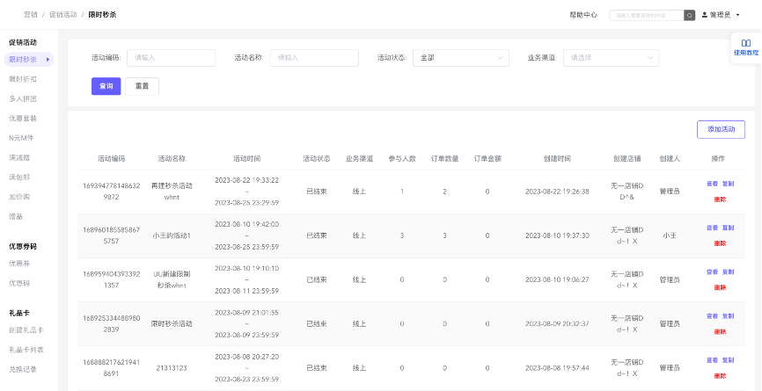Click the 活动编码 input field
Screen dimensions: 762x391
171,58
